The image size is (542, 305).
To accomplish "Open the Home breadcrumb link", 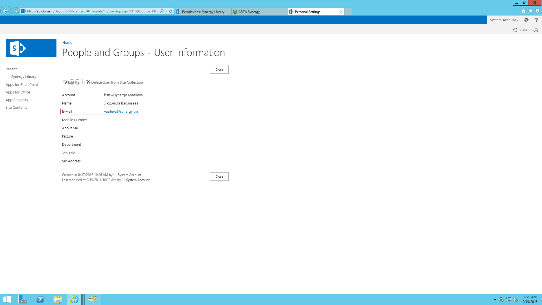I will [x=67, y=42].
